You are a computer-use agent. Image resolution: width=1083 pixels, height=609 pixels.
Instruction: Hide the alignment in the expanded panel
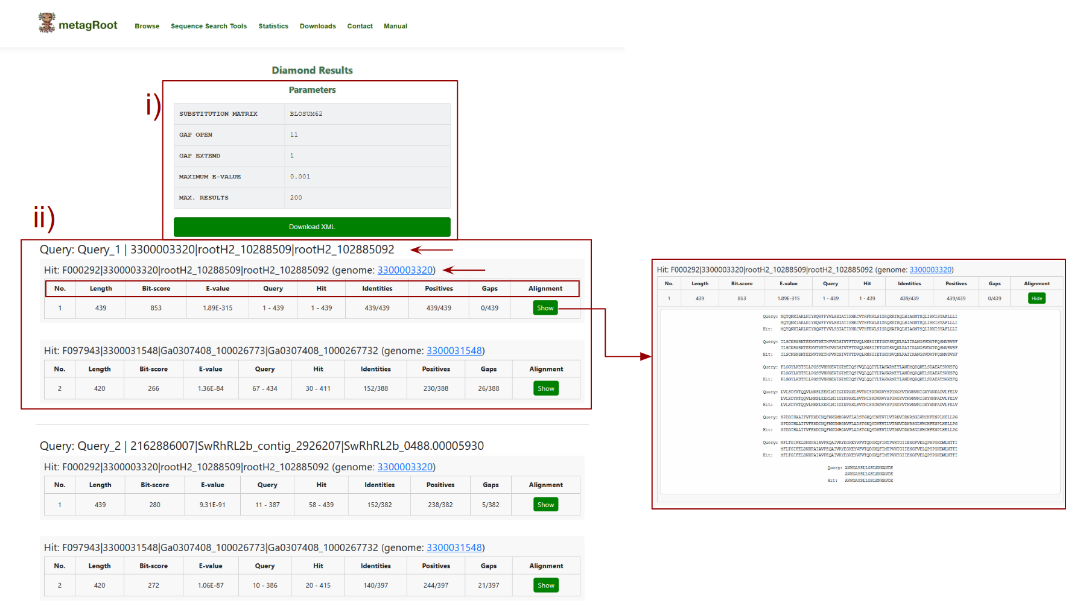1037,298
